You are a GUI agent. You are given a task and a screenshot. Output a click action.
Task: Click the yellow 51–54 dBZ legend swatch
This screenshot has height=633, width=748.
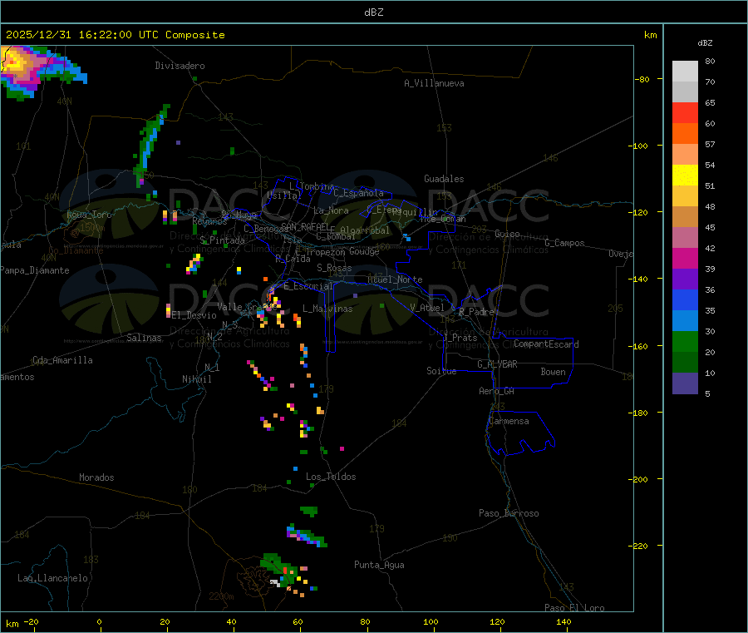685,176
